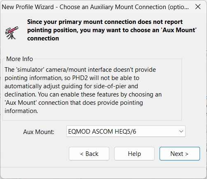Viewport: 207px width, 179px height.
Task: Continue with the Next > button
Action: 179,154
